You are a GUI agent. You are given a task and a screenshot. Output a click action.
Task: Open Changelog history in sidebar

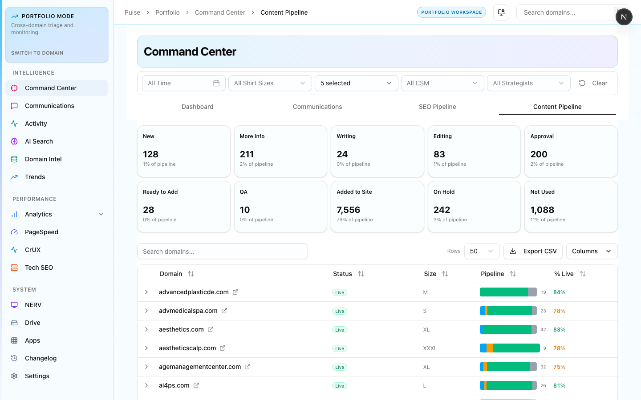[41, 358]
